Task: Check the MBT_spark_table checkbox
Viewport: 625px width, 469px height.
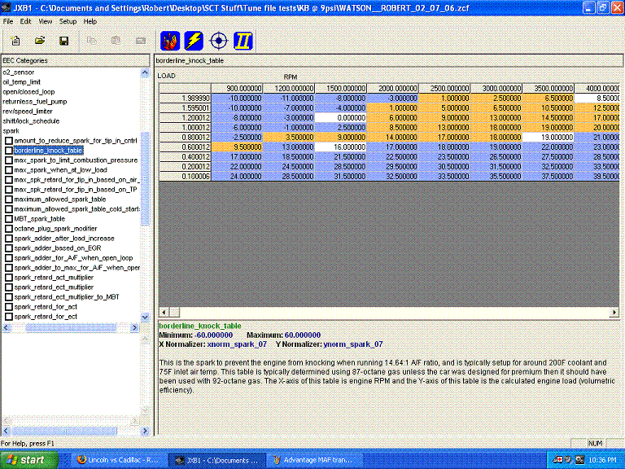Action: [9, 219]
